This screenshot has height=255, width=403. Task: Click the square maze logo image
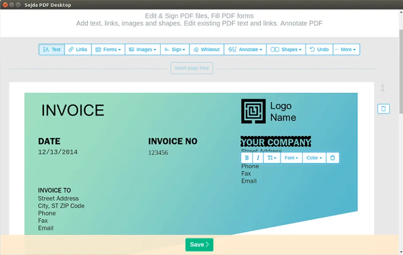pyautogui.click(x=253, y=111)
